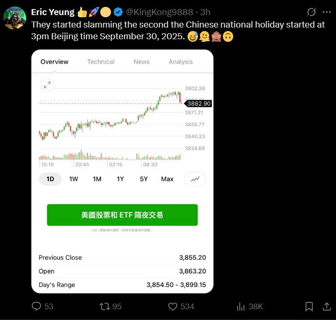Click Eric Yeung's avatar thumbnail

[15, 18]
